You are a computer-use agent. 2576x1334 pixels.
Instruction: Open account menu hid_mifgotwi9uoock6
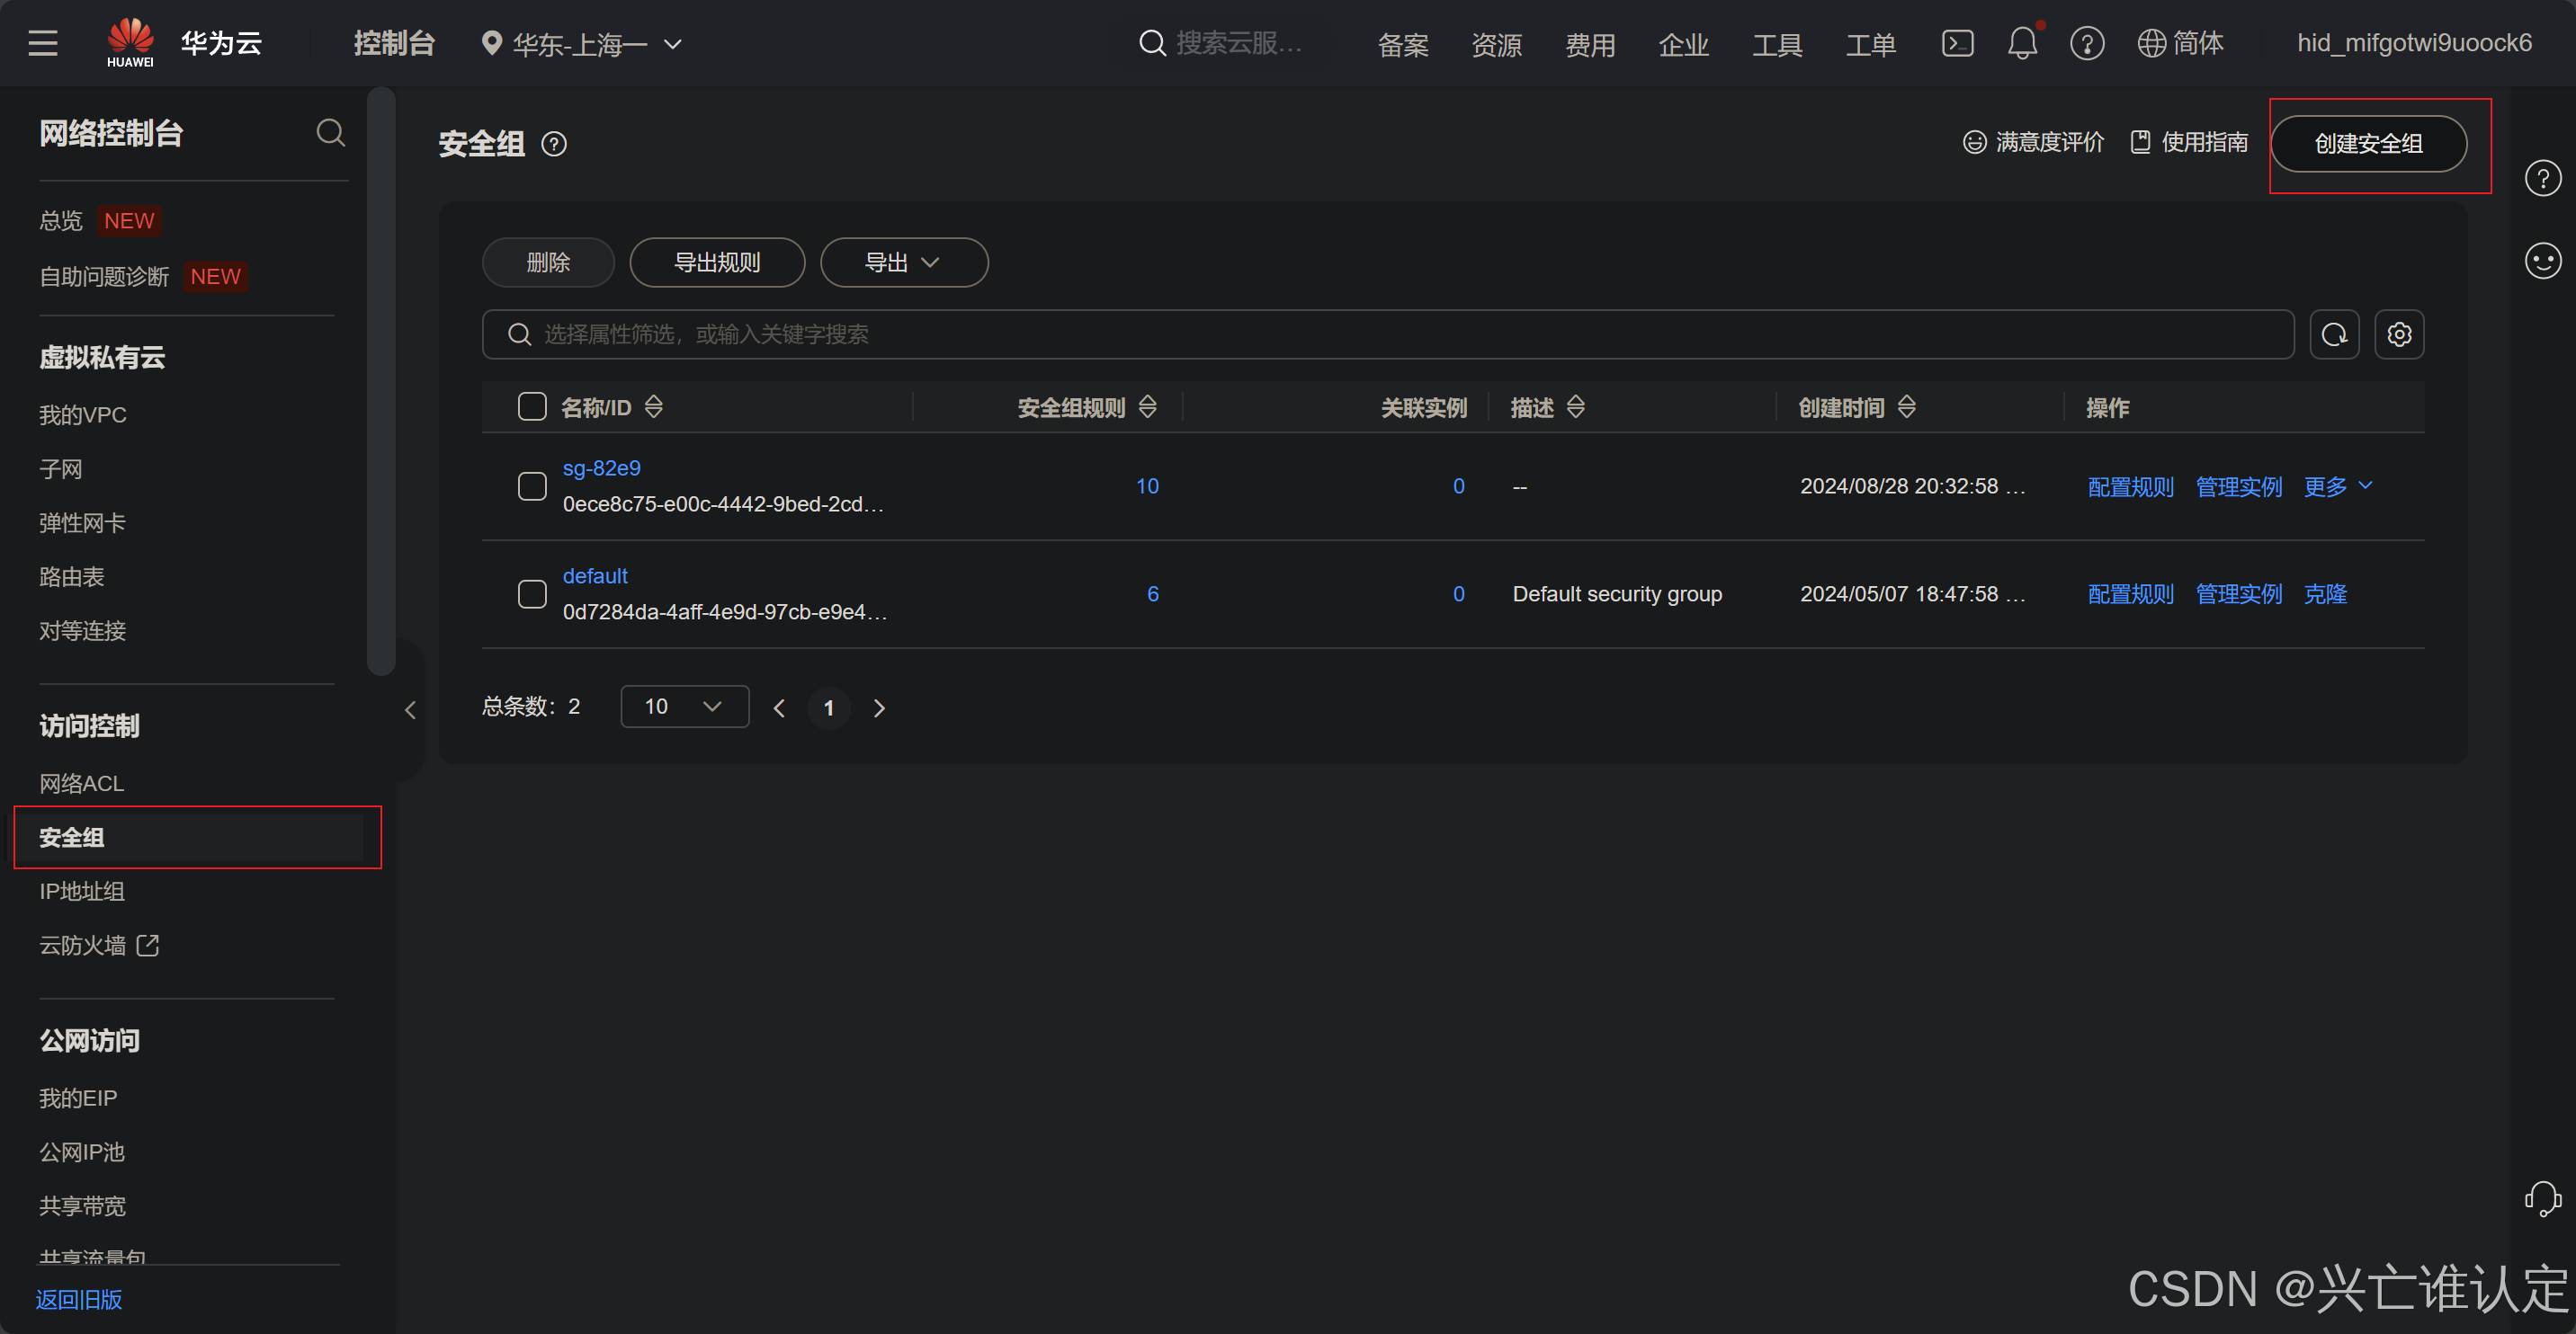[x=2414, y=43]
